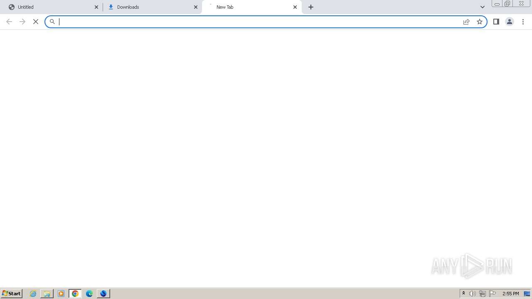Viewport: 532px width, 299px height.
Task: Open the profile avatar menu
Action: (x=510, y=22)
